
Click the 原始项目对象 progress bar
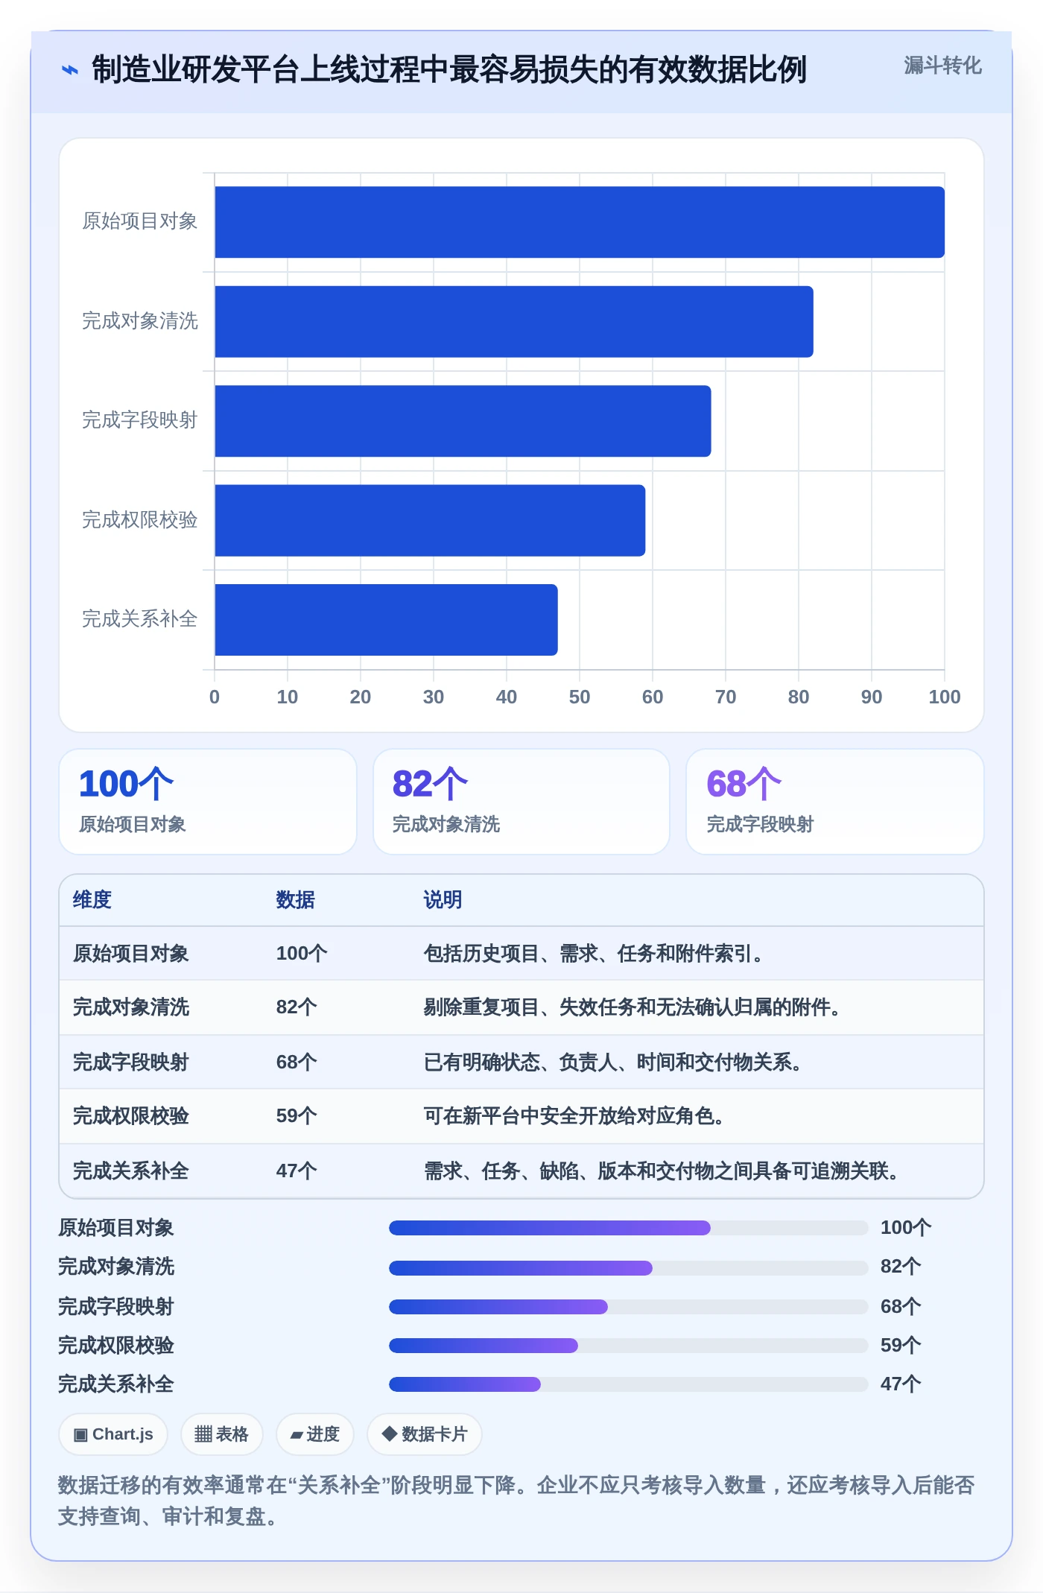pos(629,1228)
